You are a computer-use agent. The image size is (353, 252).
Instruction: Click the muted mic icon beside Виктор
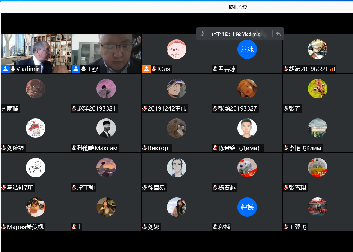coord(145,148)
